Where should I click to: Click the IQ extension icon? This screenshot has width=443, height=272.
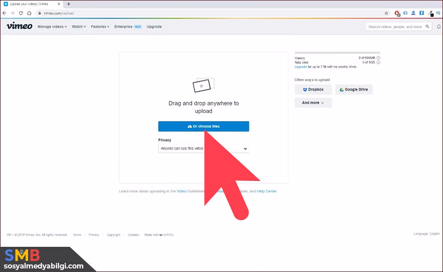pos(438,13)
